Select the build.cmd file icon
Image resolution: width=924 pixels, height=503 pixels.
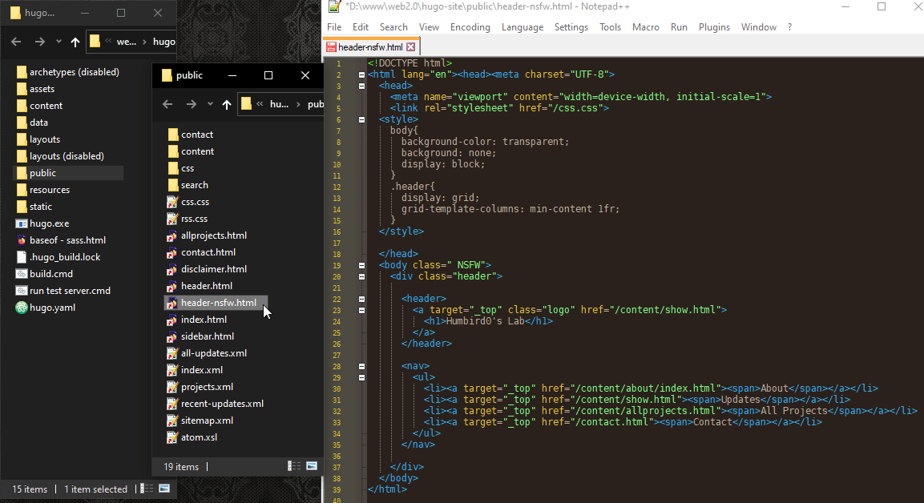(x=22, y=274)
